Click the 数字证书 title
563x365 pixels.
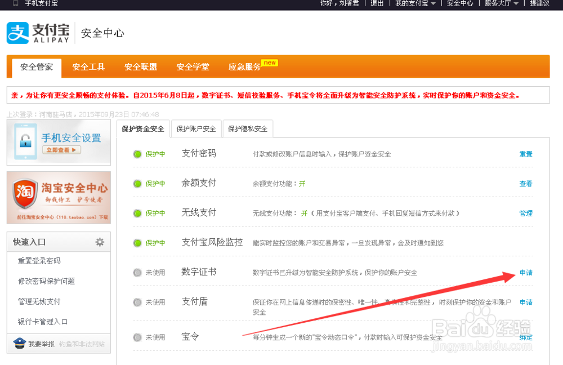click(x=199, y=272)
